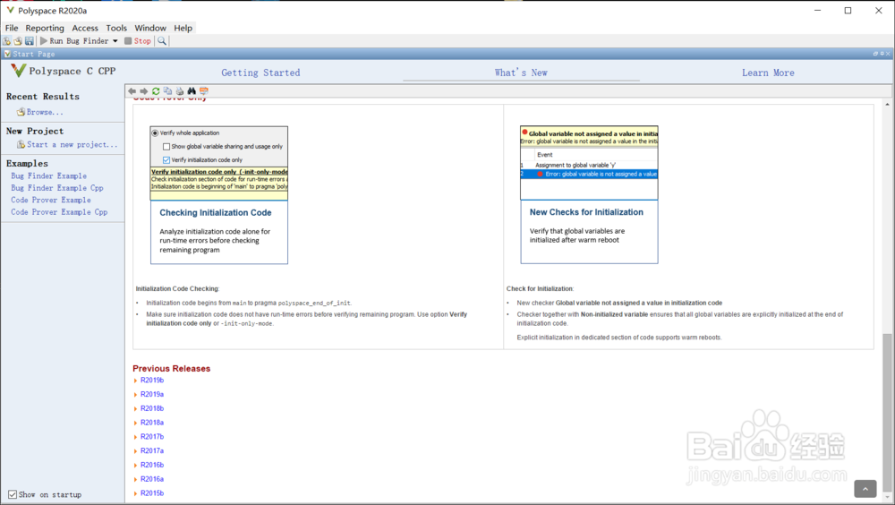Click the pin icon on Start Page header

pyautogui.click(x=882, y=54)
